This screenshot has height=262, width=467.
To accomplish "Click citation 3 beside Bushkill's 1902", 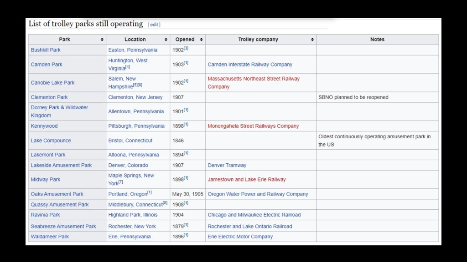I will point(186,48).
